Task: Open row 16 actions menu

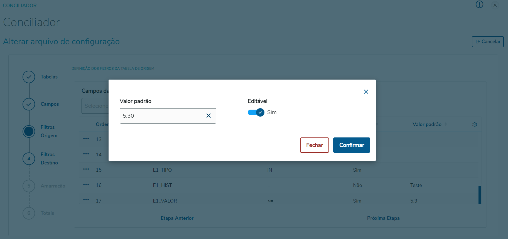Action: pyautogui.click(x=86, y=184)
